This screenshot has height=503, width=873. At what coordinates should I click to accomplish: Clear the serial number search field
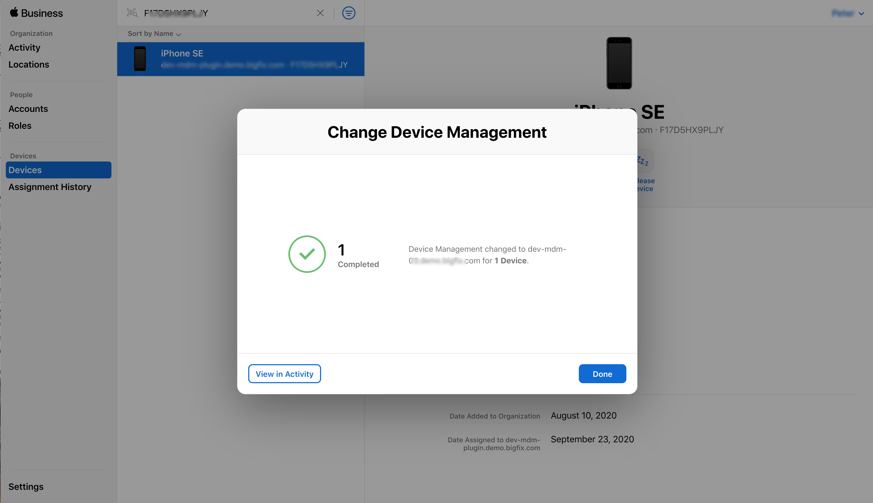click(320, 13)
